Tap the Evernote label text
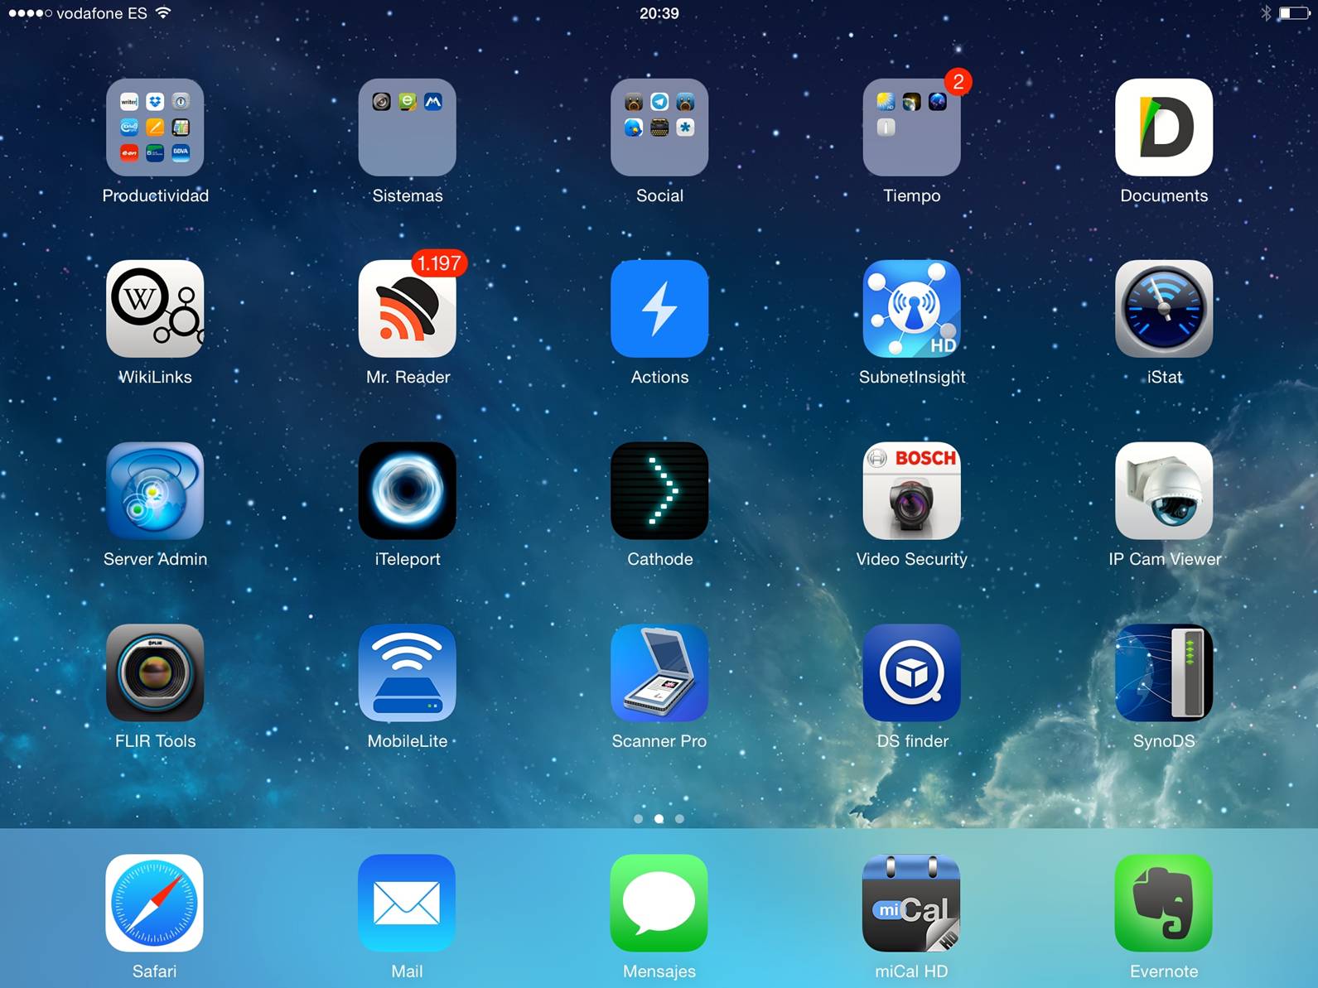Screen dimensions: 1318x988 (1164, 971)
